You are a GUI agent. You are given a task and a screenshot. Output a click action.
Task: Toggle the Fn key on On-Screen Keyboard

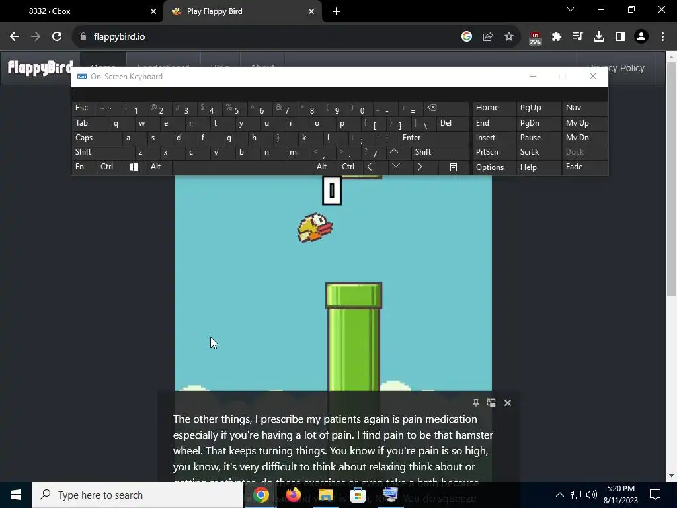click(x=84, y=167)
